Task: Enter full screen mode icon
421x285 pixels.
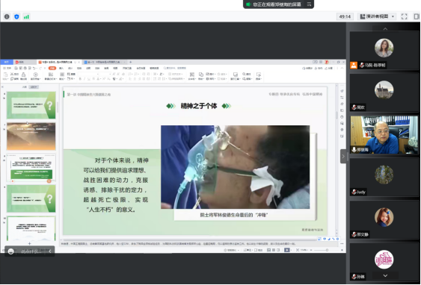Action: (x=404, y=16)
